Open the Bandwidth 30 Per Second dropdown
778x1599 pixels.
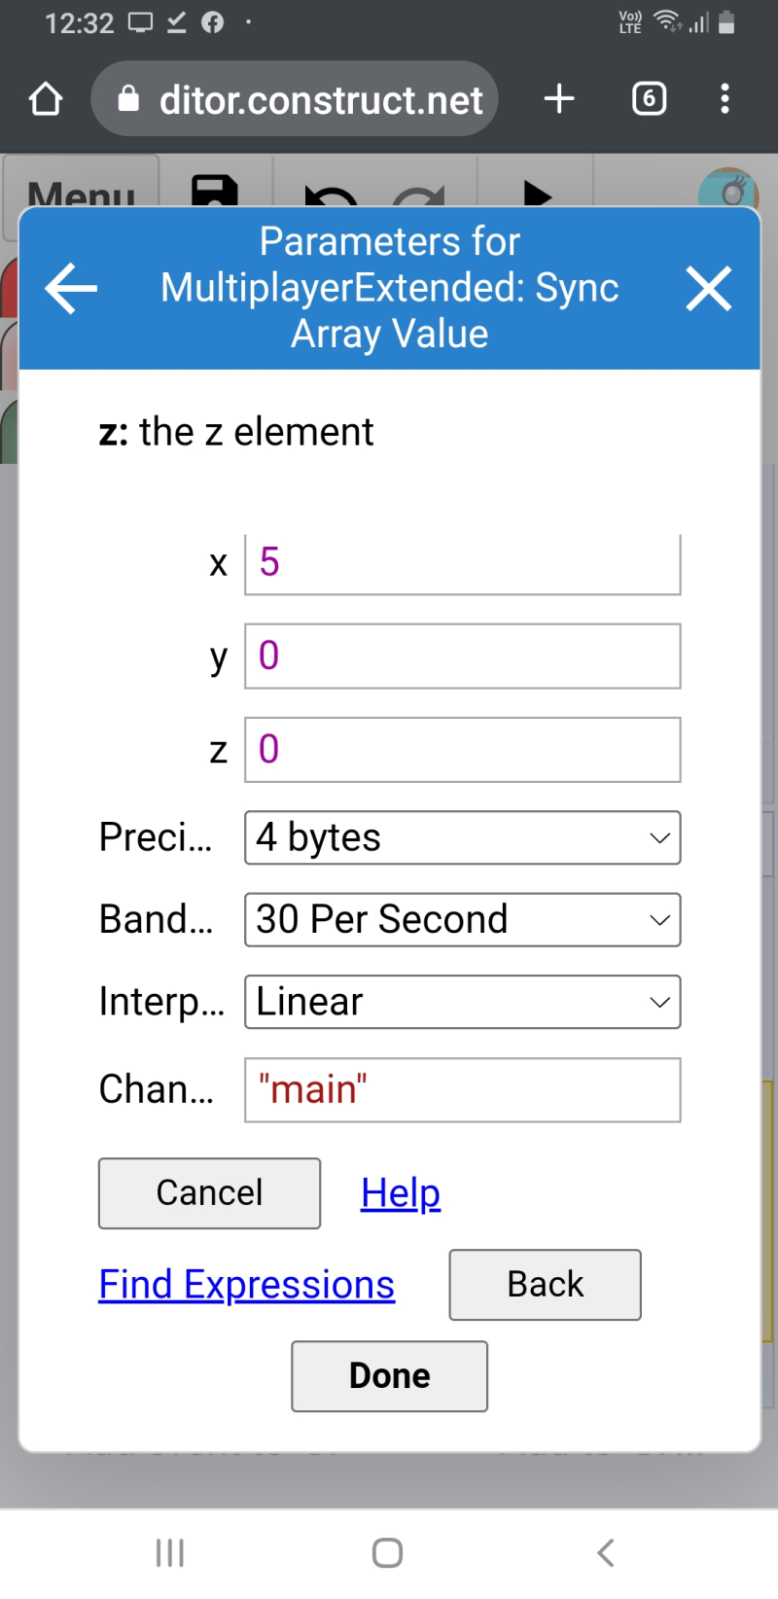click(x=462, y=919)
